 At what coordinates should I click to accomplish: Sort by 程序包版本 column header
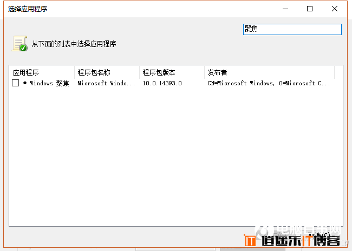click(x=172, y=72)
